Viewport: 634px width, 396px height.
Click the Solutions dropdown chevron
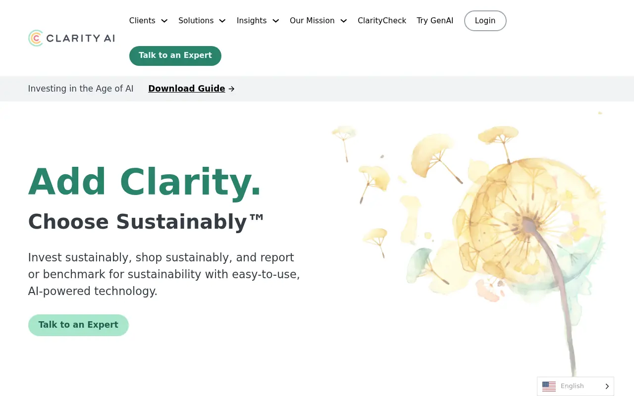pyautogui.click(x=222, y=21)
